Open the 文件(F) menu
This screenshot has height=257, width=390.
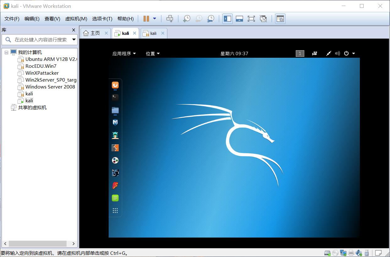[x=12, y=19]
